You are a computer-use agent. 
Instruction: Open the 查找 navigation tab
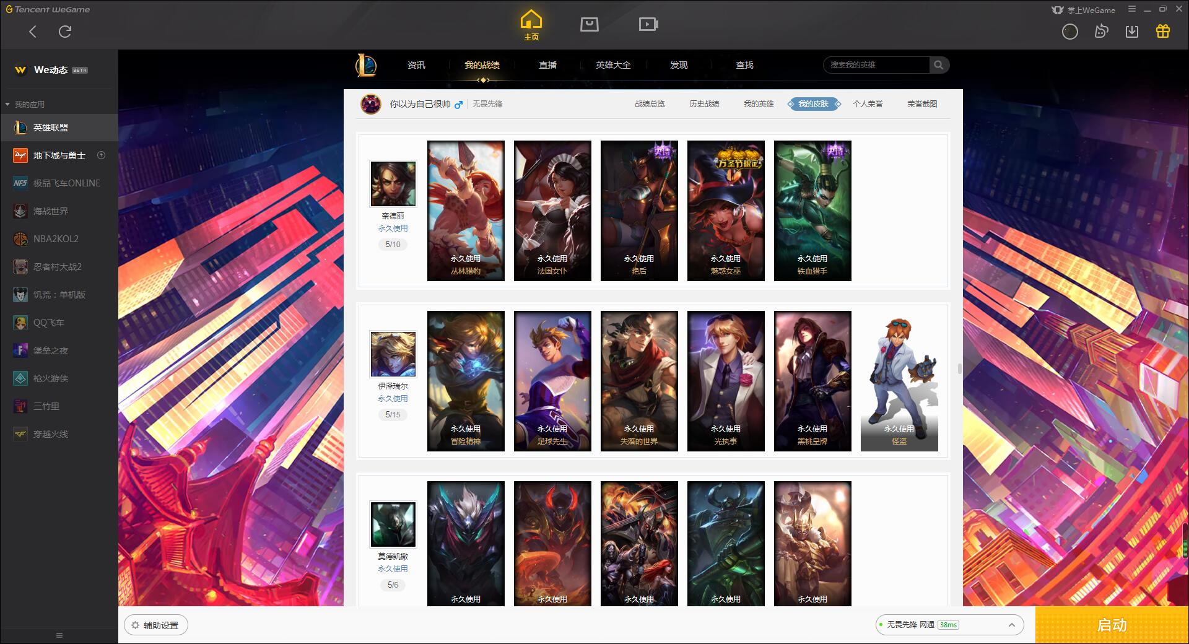point(744,65)
